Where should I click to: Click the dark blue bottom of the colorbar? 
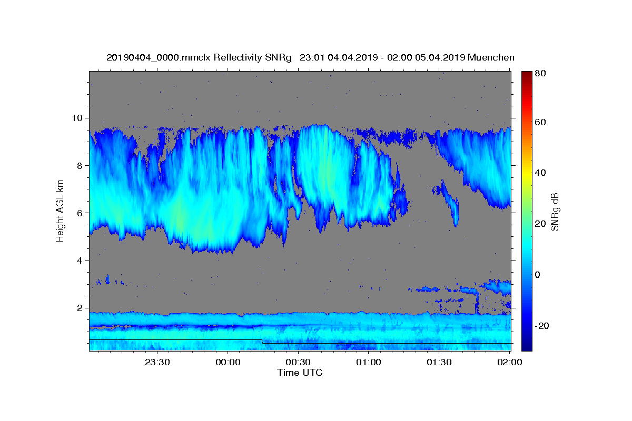(527, 345)
